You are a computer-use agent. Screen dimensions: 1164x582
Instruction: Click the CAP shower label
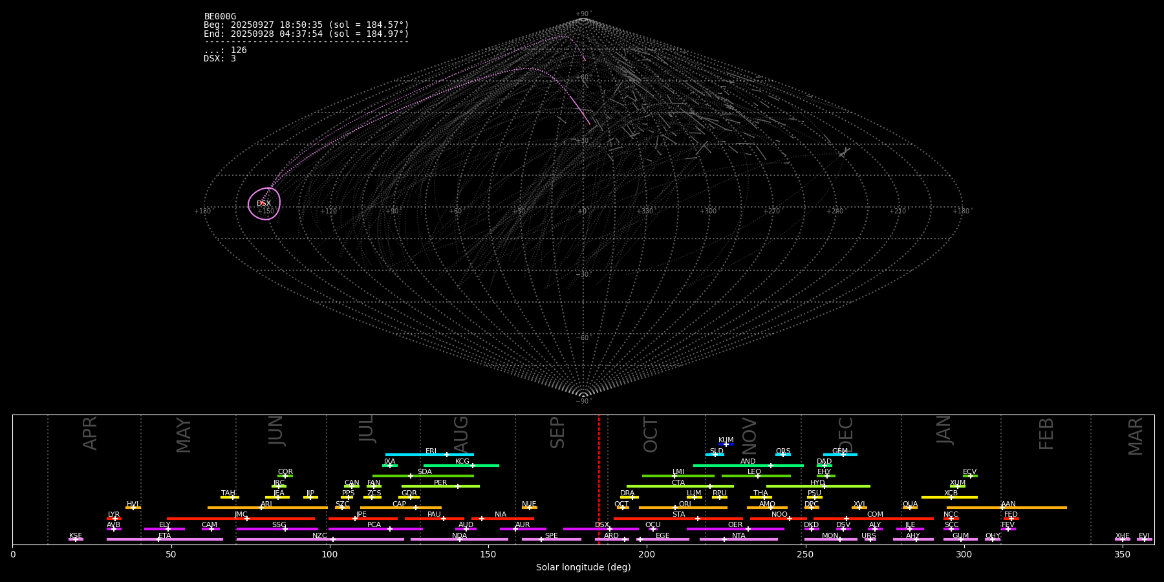(x=400, y=504)
